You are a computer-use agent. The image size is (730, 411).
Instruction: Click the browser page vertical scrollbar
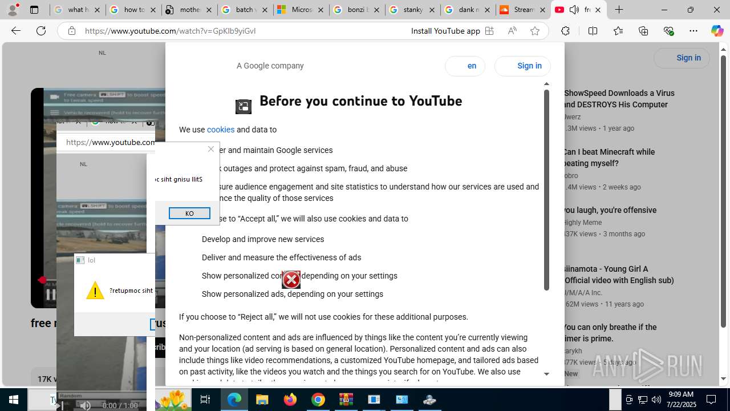click(x=723, y=191)
